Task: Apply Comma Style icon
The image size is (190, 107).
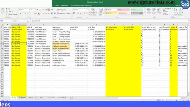Action: [80, 13]
